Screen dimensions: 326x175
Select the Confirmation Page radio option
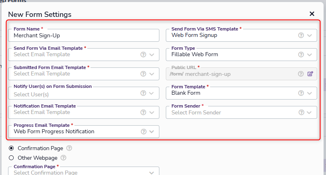click(11, 148)
